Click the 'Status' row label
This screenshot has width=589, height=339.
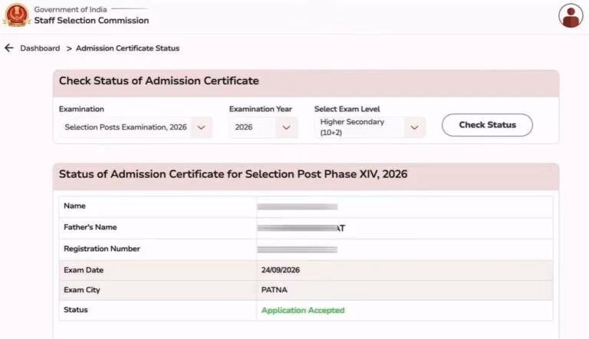pos(75,310)
